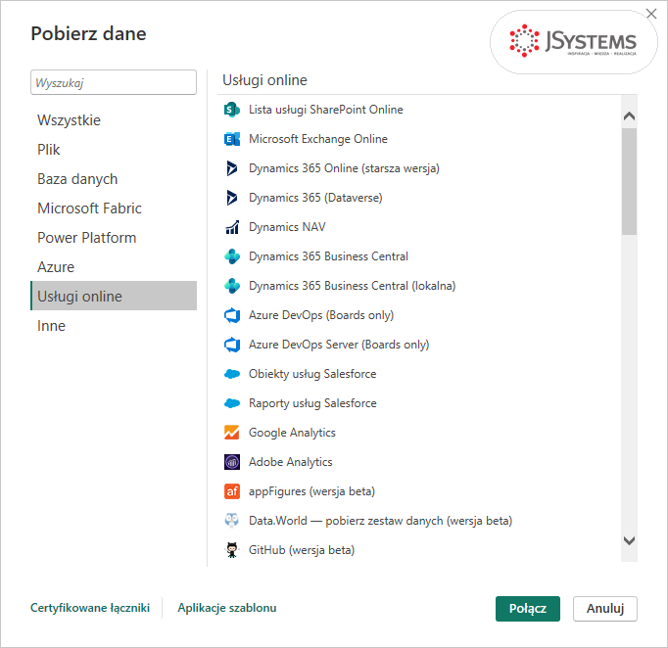Click the Dynamics 365 (Dataverse) icon
The image size is (668, 648).
pos(232,198)
